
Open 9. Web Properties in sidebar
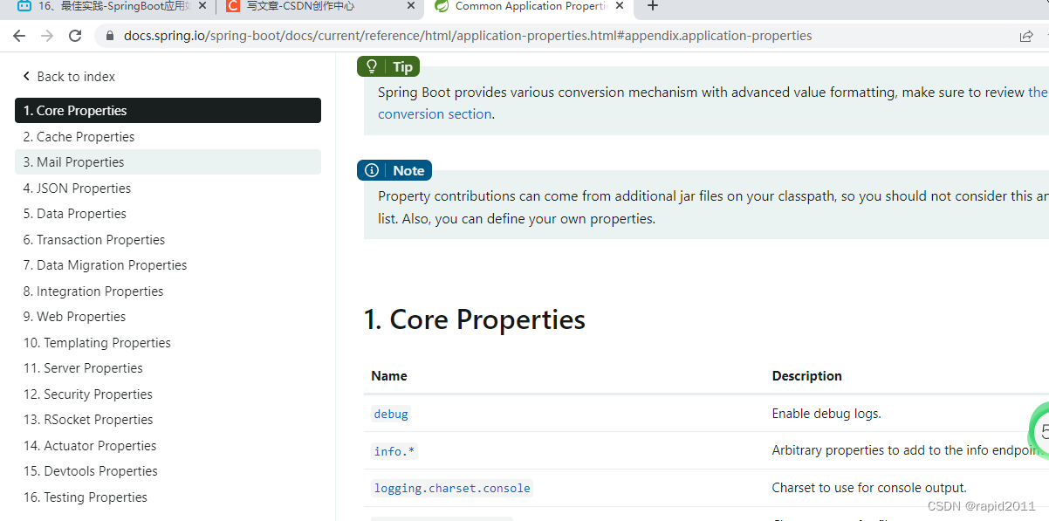tap(168, 317)
